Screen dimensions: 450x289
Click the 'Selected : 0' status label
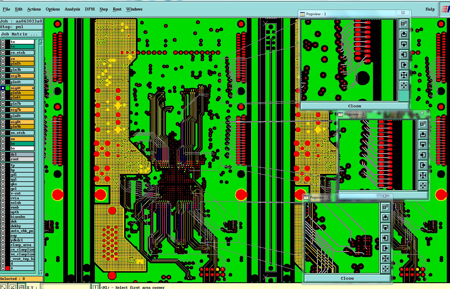coord(21,279)
